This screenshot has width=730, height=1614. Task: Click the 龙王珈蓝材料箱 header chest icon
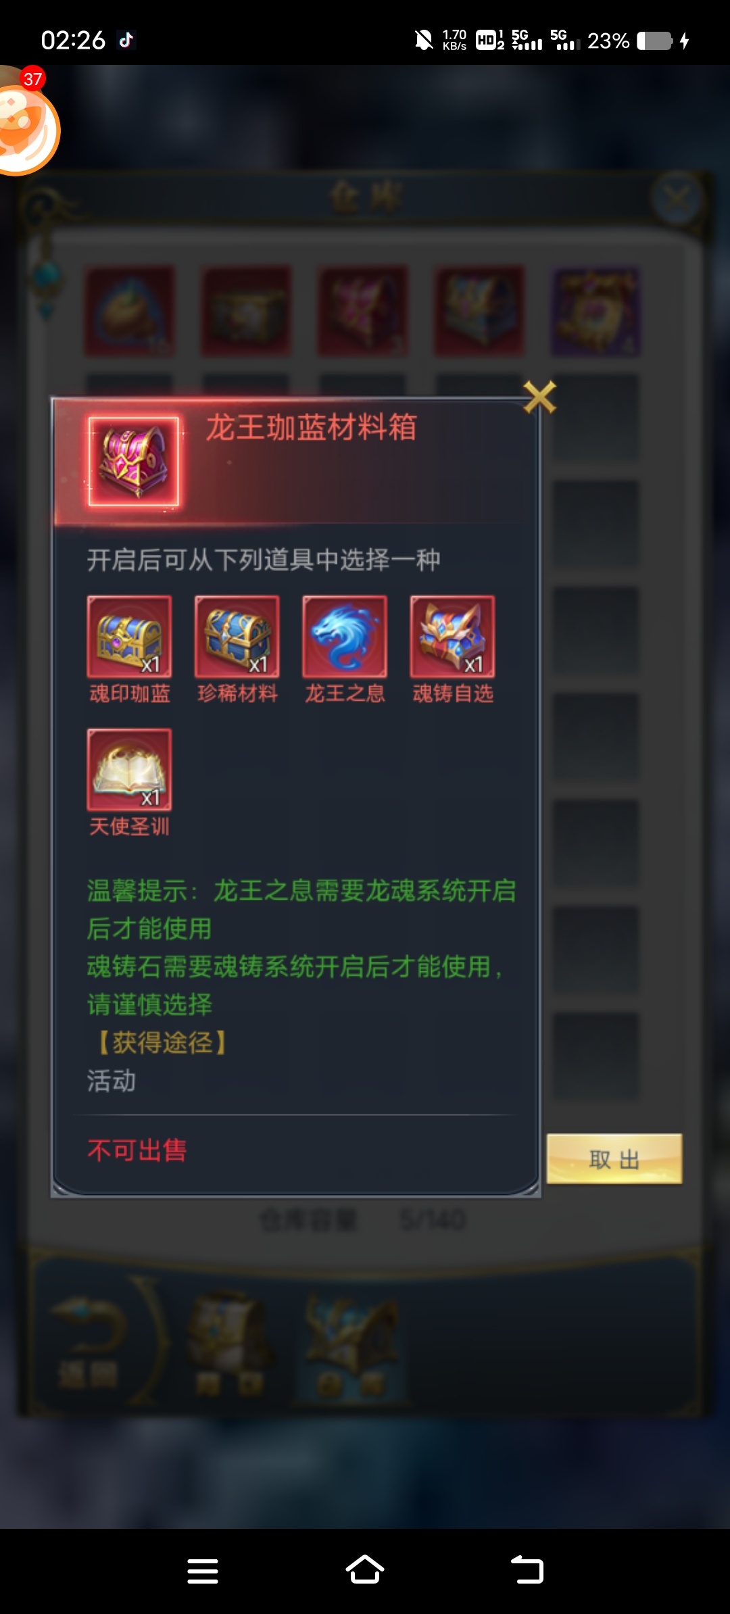pos(134,461)
